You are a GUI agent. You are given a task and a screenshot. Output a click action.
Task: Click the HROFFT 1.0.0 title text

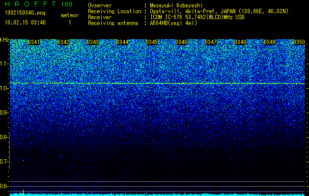tap(38, 4)
